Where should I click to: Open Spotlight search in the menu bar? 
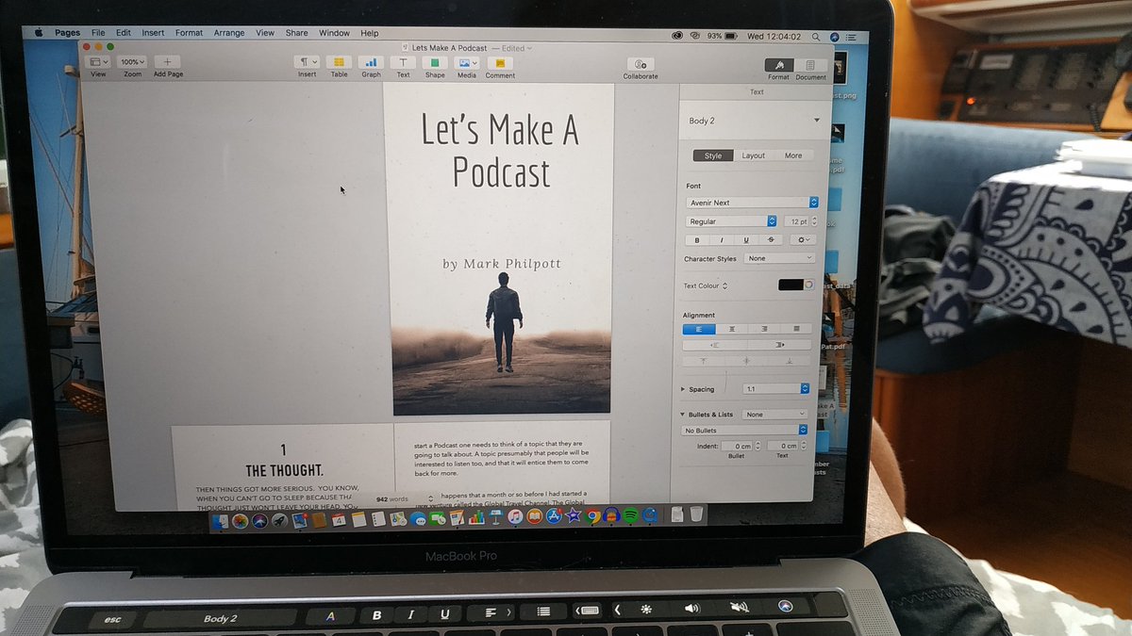point(816,36)
